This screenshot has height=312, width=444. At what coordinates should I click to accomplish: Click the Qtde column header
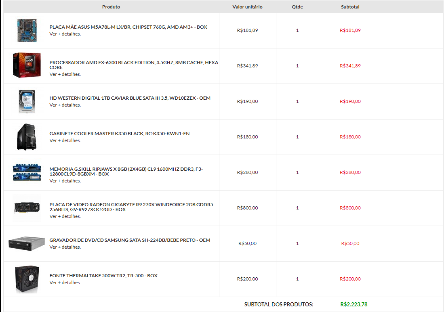[297, 7]
